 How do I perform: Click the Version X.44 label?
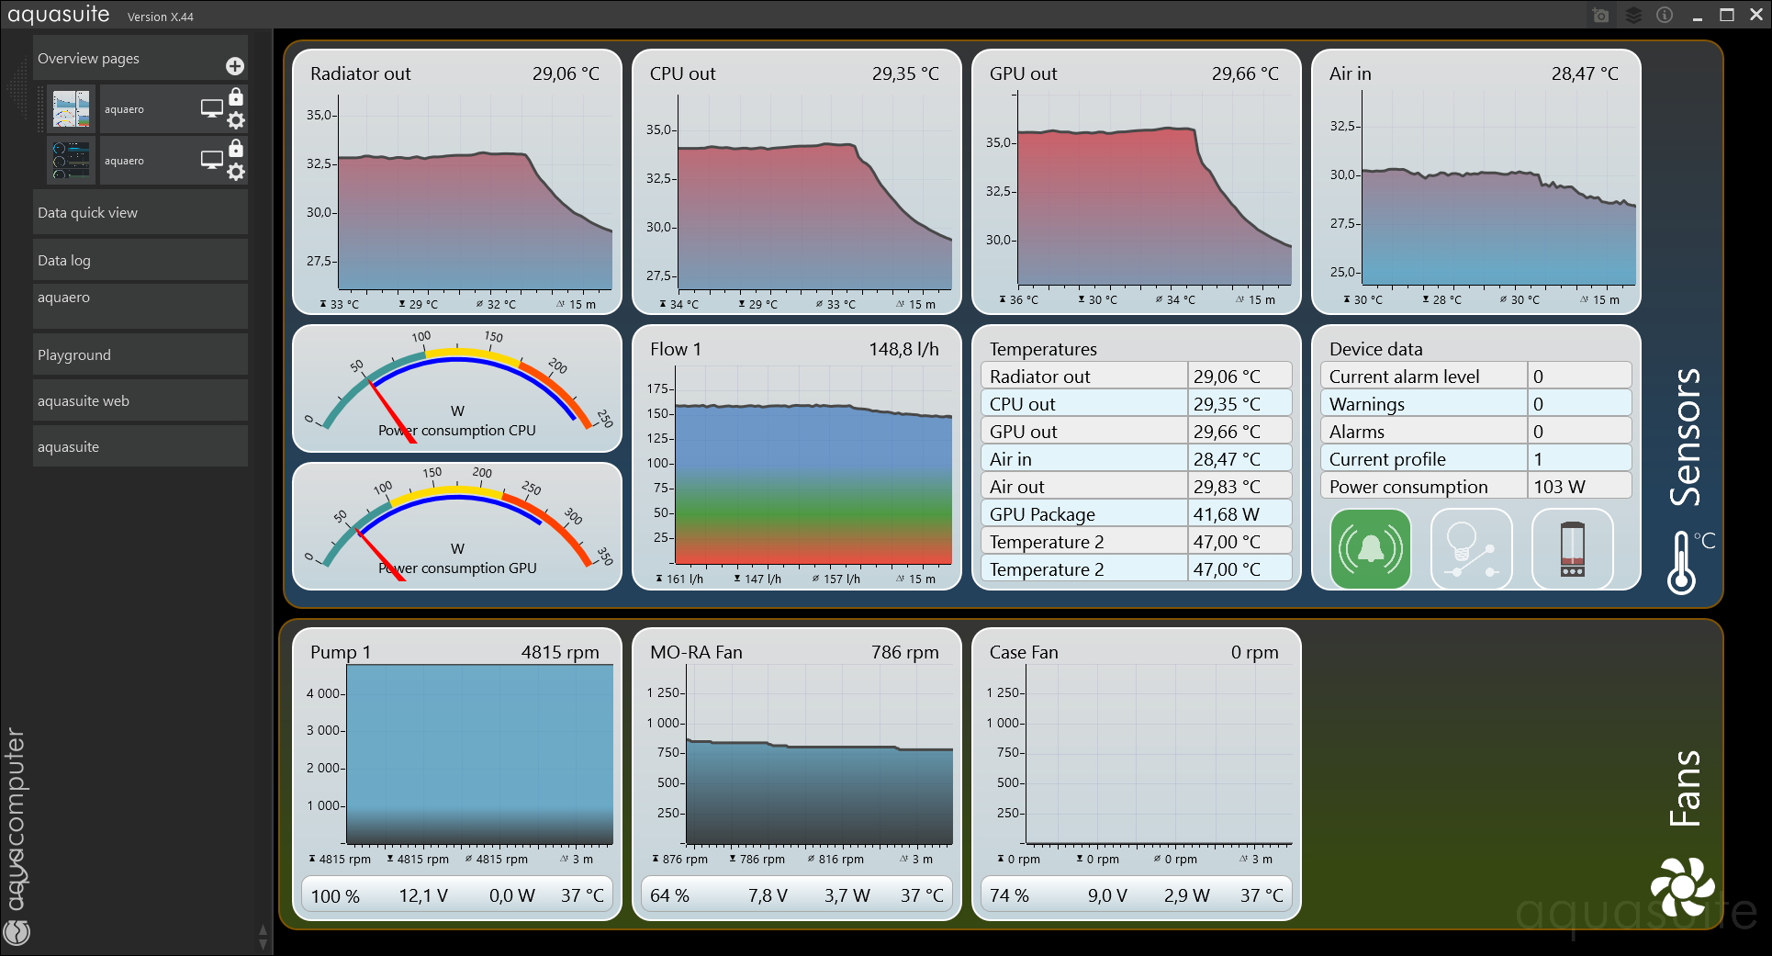click(161, 17)
